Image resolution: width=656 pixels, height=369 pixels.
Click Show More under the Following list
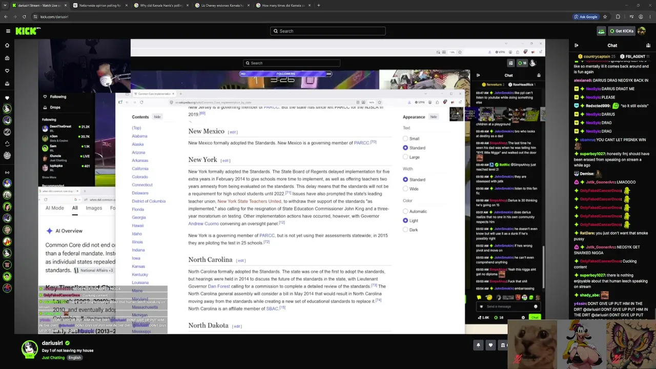[x=49, y=177]
